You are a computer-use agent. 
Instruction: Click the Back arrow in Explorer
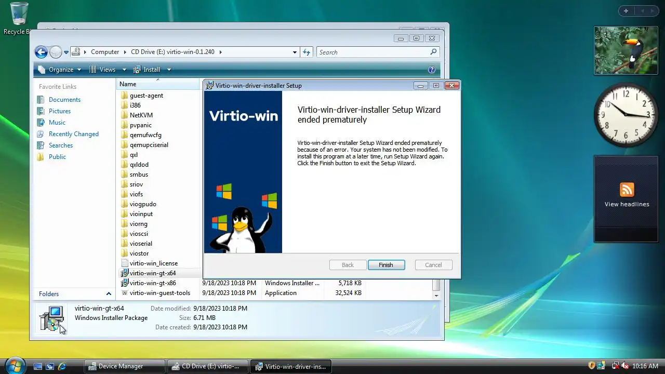pos(41,52)
